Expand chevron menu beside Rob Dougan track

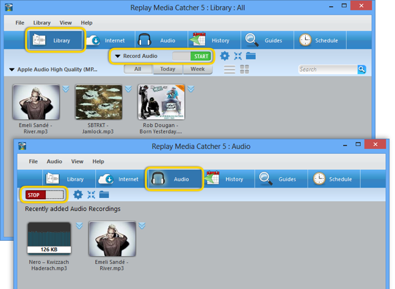point(191,89)
